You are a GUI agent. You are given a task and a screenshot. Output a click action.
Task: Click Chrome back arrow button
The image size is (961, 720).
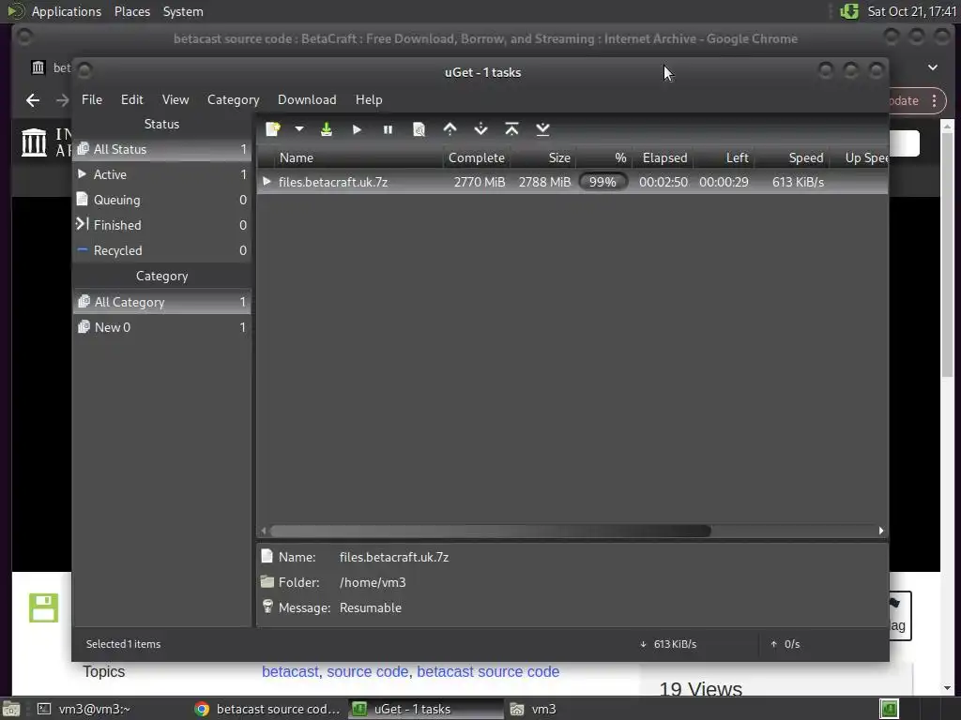tap(33, 100)
